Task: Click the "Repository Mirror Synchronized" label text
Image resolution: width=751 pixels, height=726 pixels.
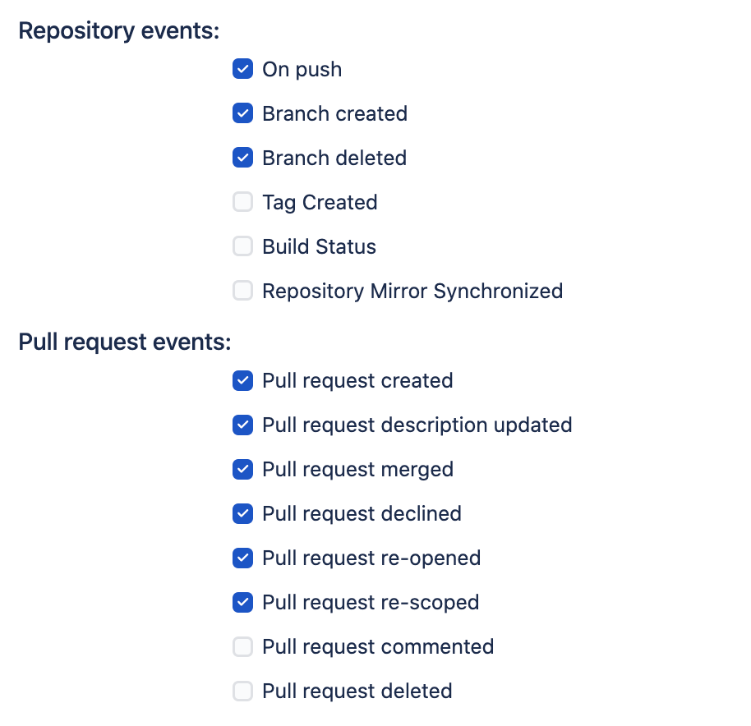Action: [412, 291]
